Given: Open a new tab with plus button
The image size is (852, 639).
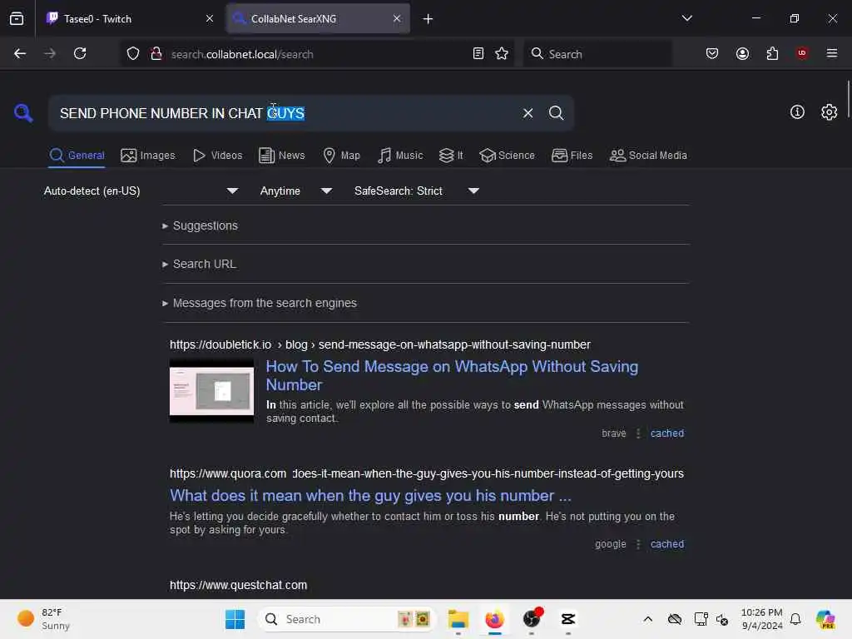Looking at the screenshot, I should coord(428,19).
